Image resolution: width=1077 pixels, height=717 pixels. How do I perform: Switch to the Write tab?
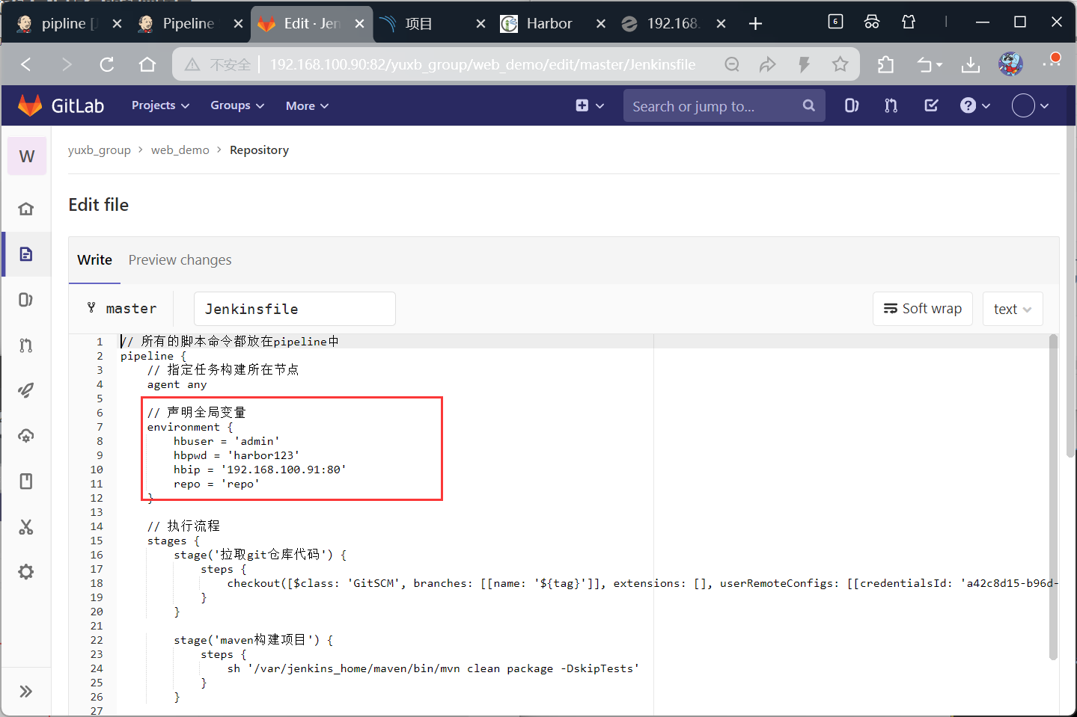click(x=94, y=259)
